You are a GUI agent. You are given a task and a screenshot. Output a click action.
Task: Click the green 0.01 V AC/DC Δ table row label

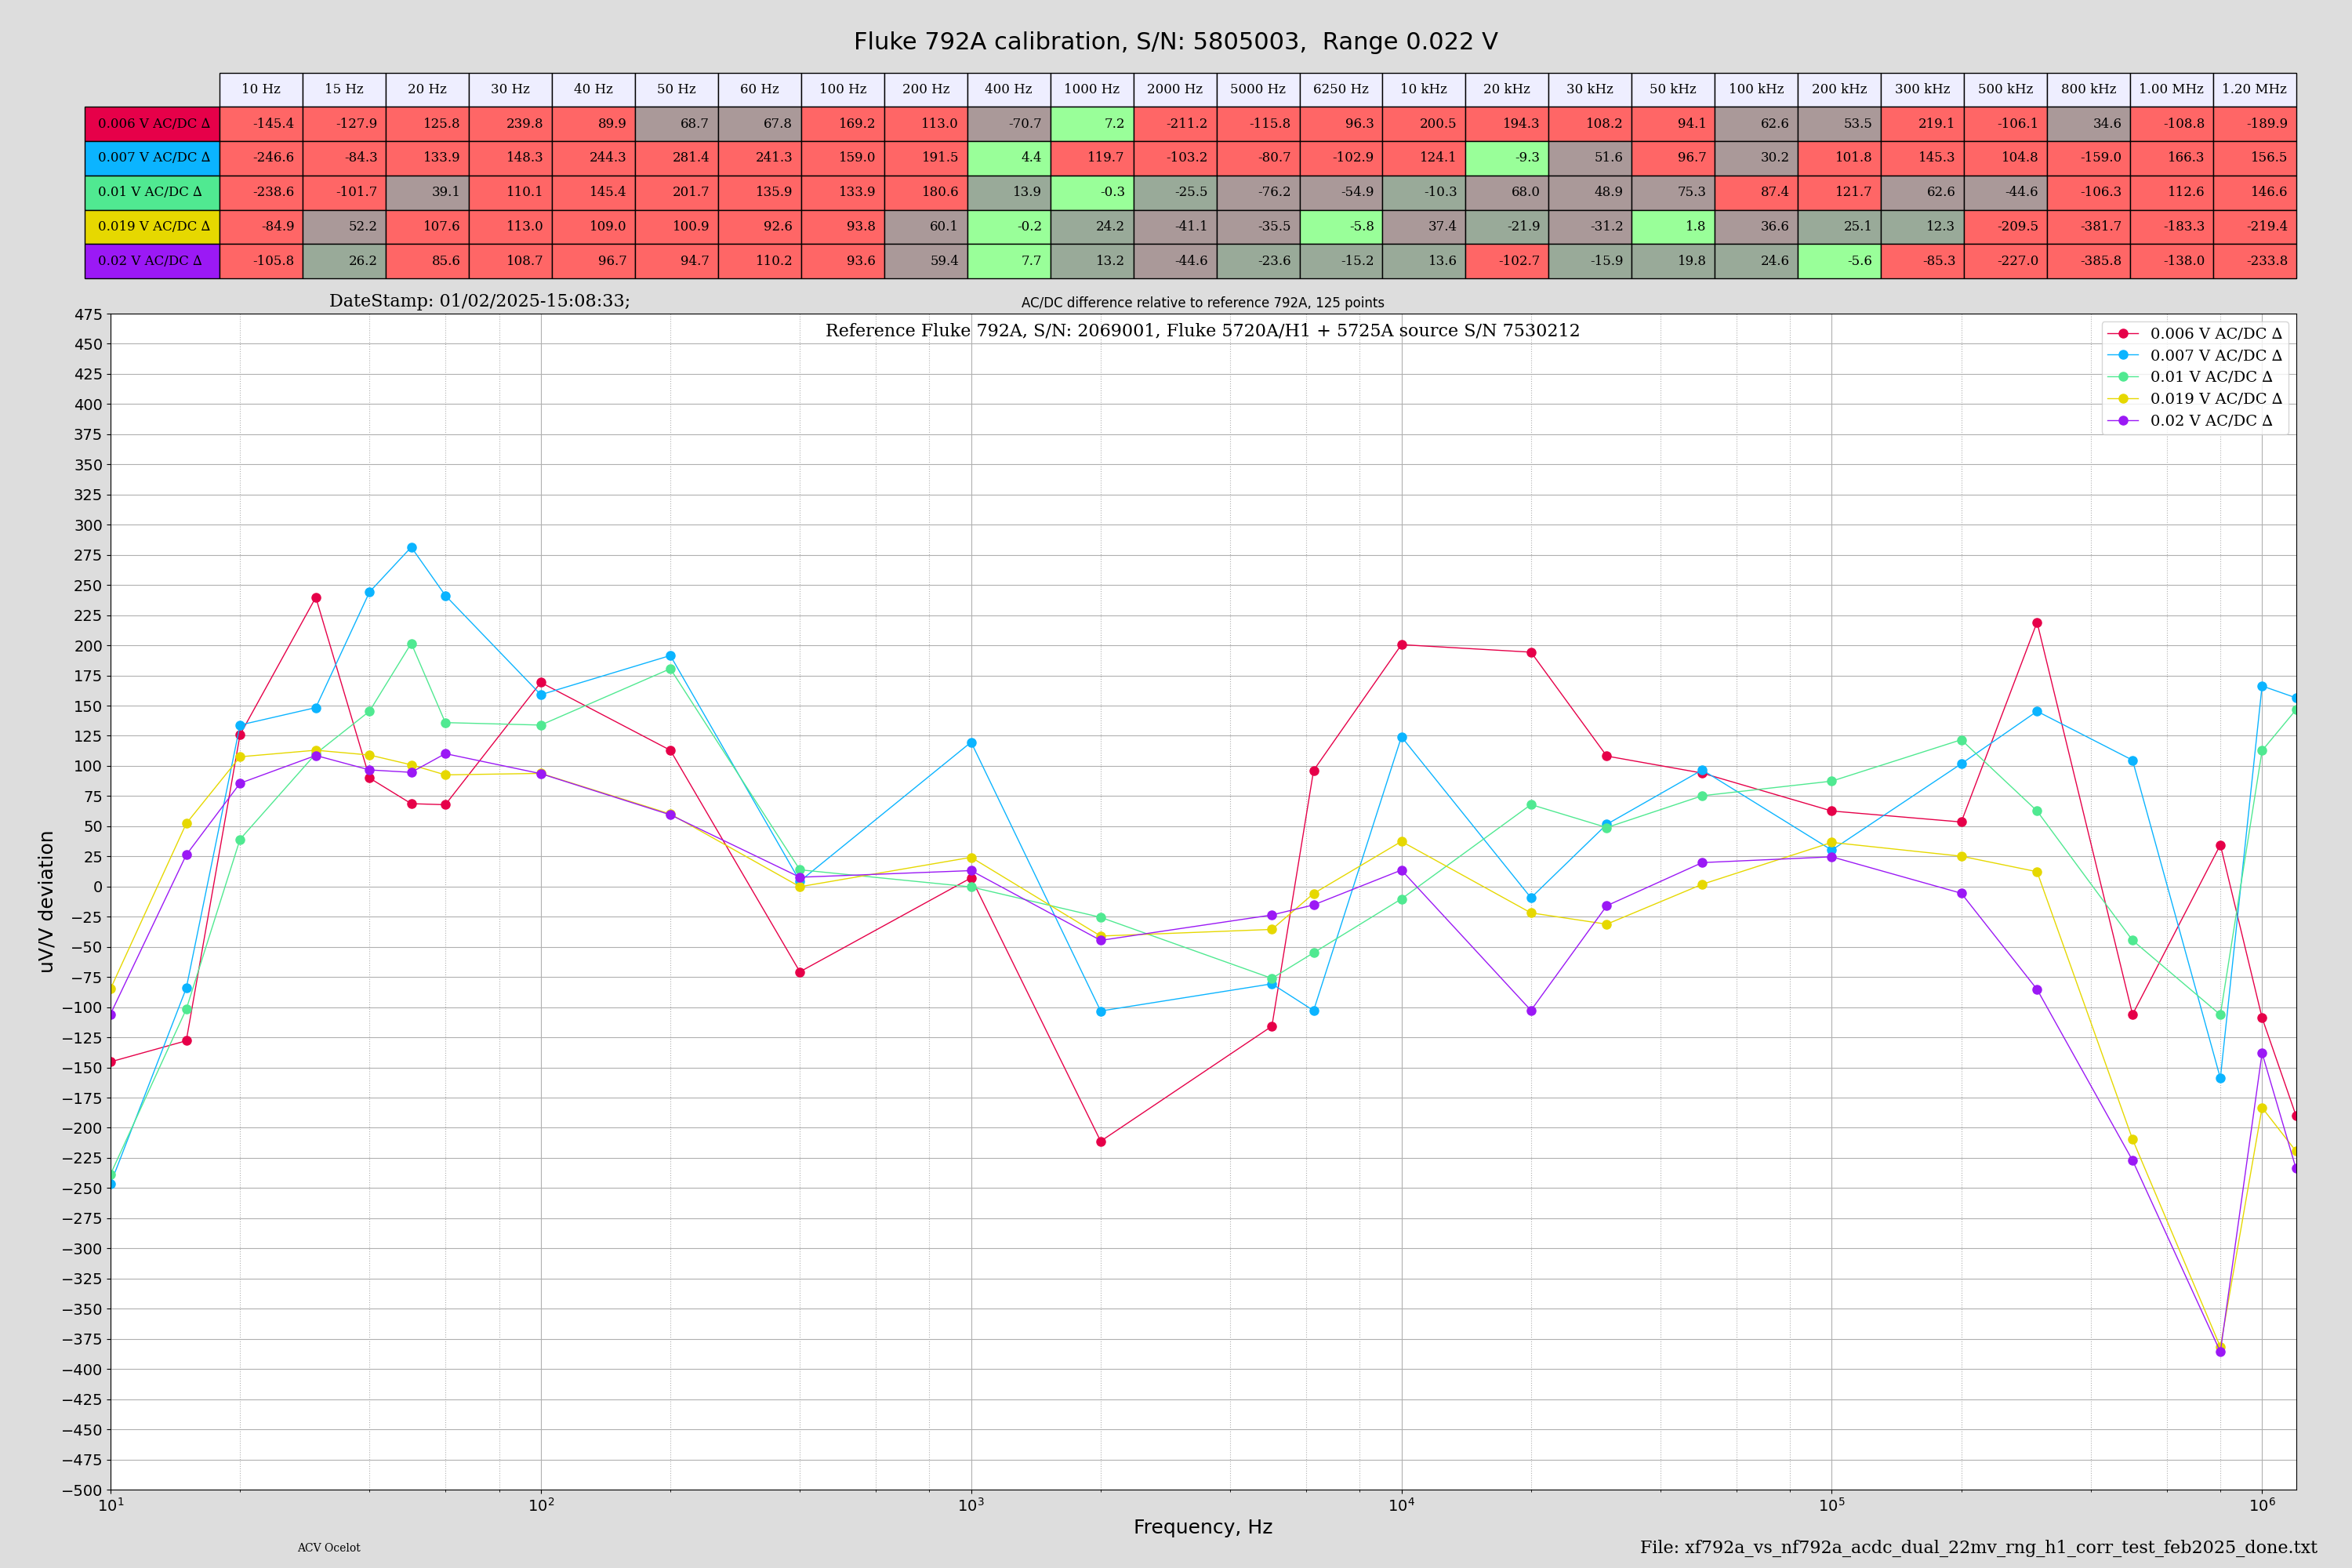click(x=152, y=192)
